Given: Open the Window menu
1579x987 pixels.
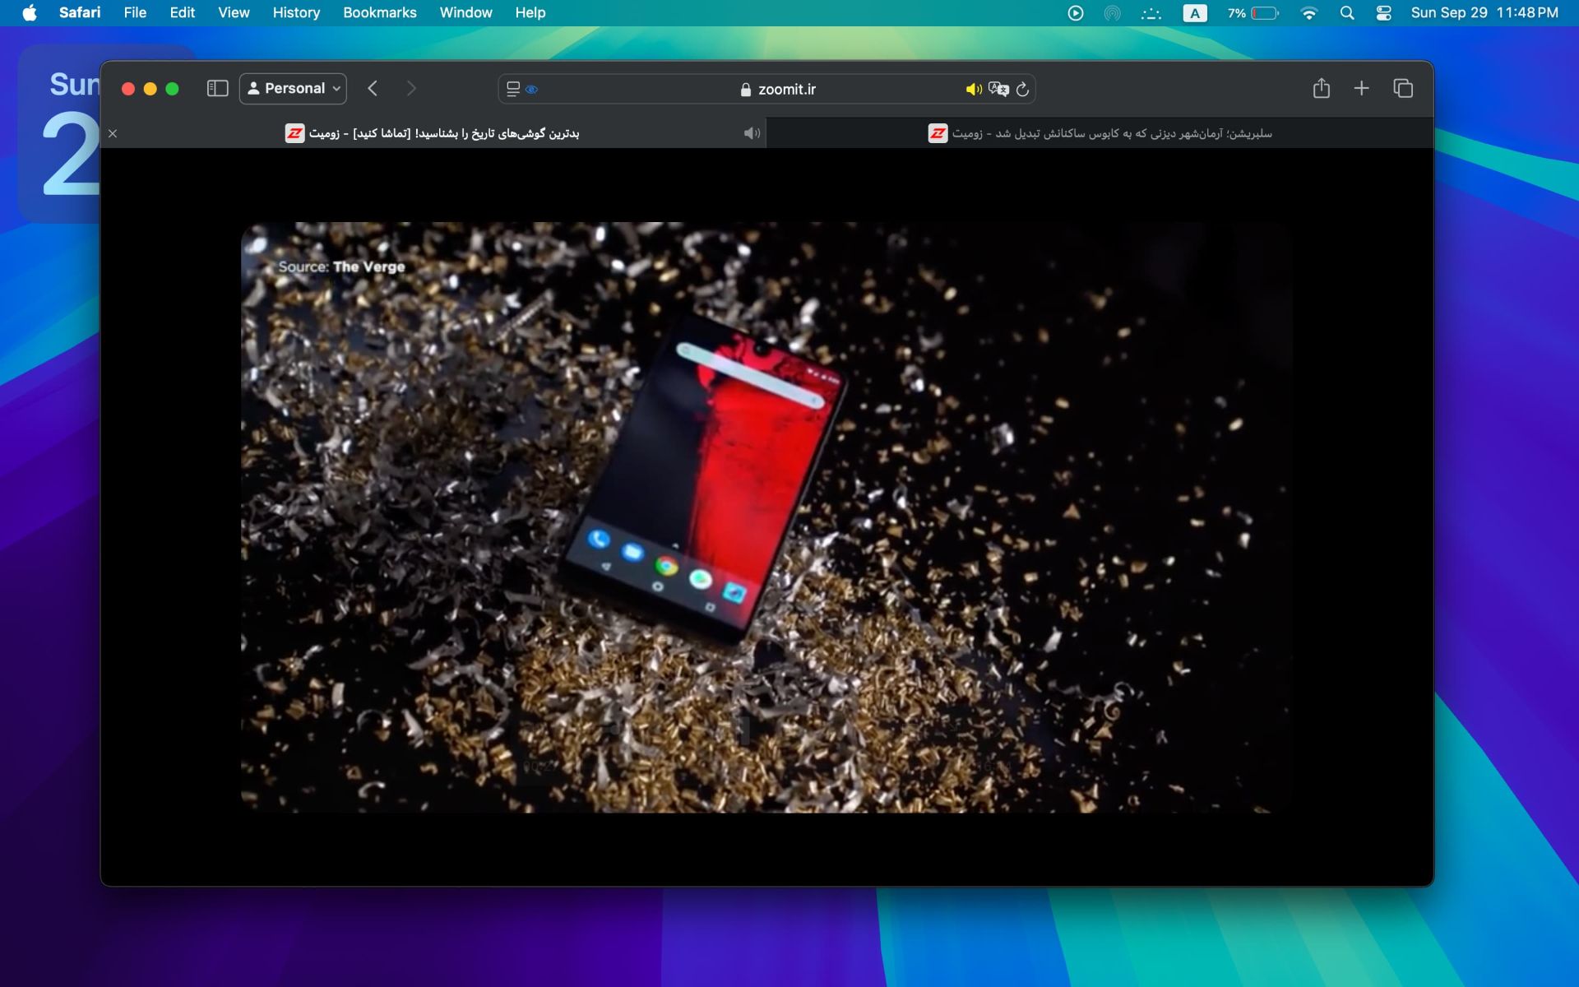Looking at the screenshot, I should pos(465,12).
